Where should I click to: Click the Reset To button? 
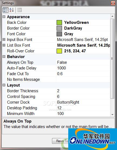[x=60, y=141]
